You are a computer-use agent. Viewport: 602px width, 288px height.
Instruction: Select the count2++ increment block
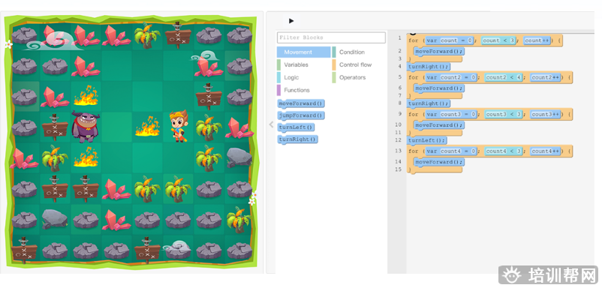tap(546, 77)
